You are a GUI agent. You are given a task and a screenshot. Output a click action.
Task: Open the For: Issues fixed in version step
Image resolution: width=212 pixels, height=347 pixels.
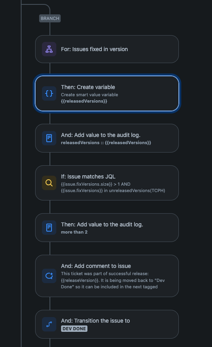[x=107, y=49]
